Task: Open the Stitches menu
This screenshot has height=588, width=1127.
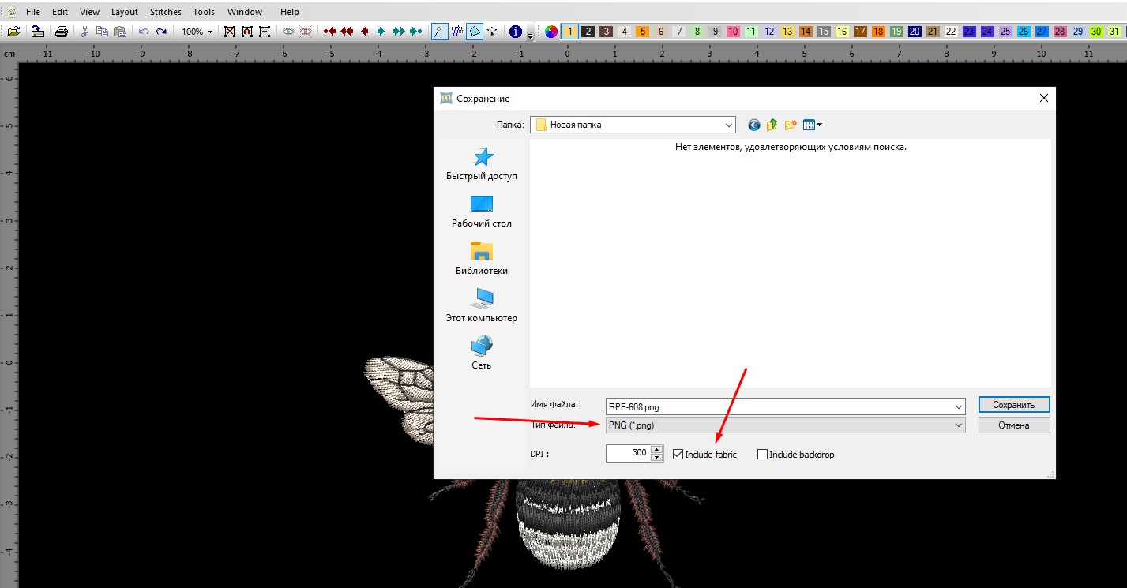Action: tap(165, 12)
